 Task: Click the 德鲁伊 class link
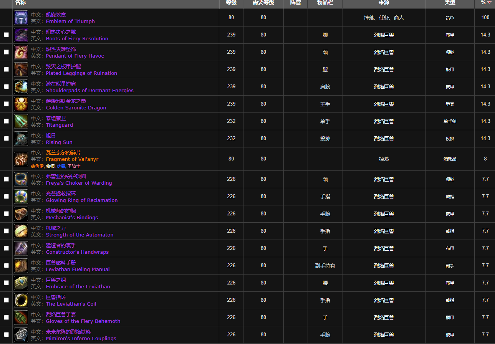point(37,166)
